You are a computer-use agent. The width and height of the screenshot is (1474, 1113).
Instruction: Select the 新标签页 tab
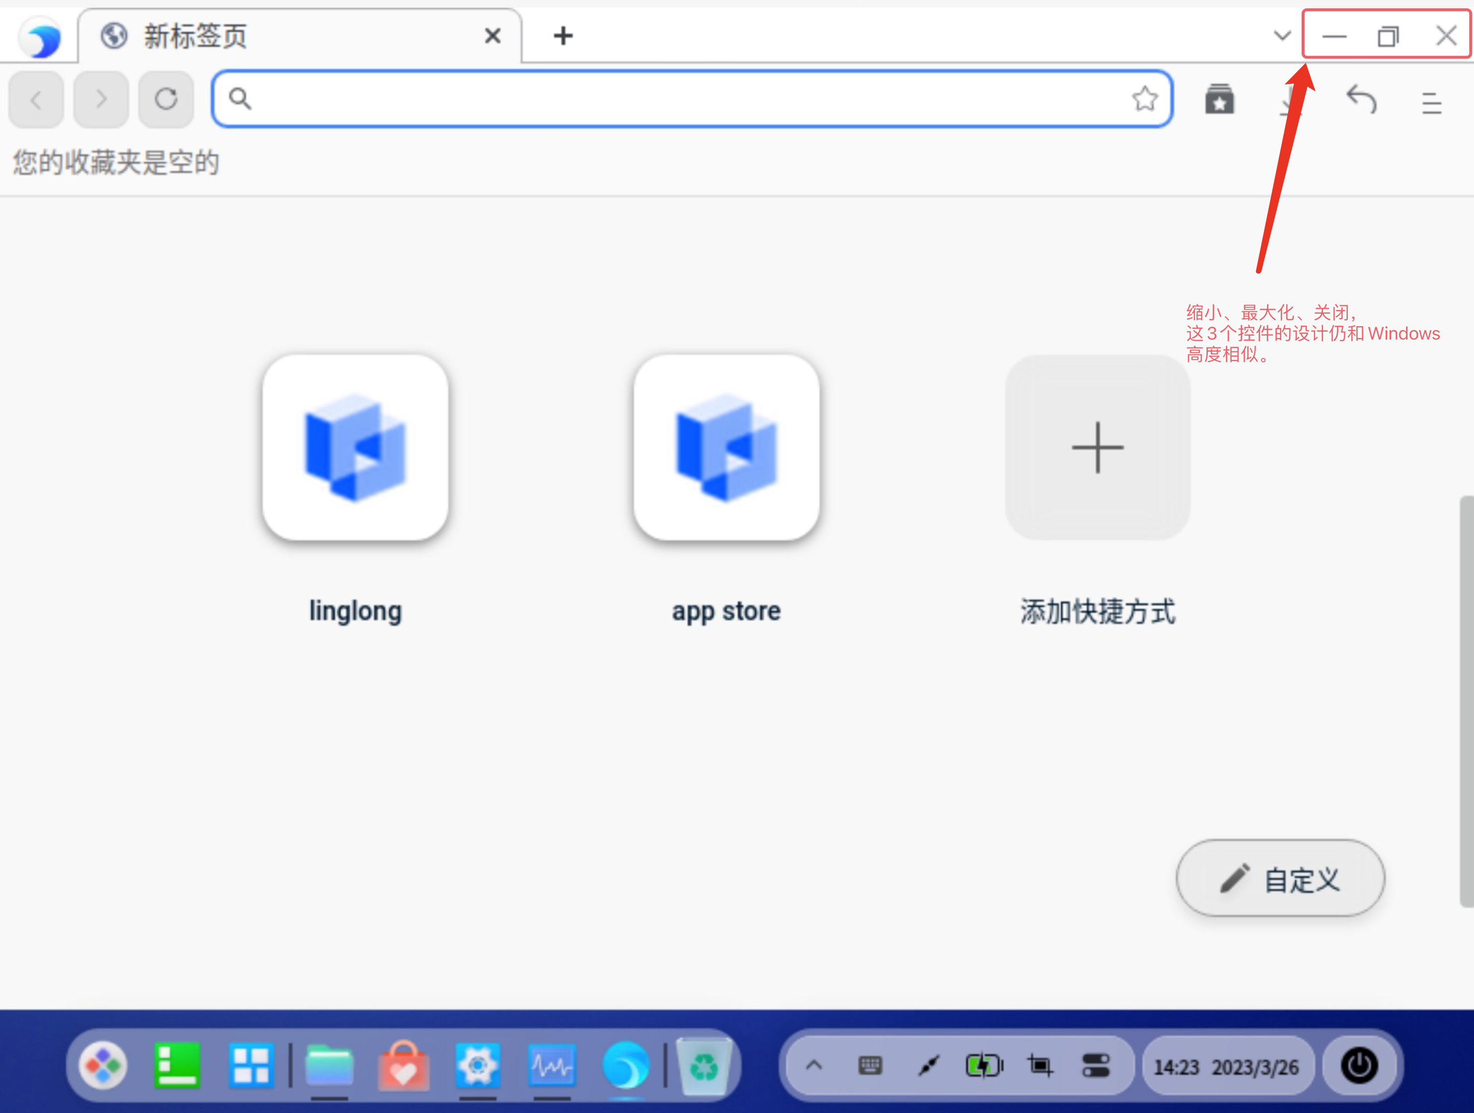tap(267, 35)
